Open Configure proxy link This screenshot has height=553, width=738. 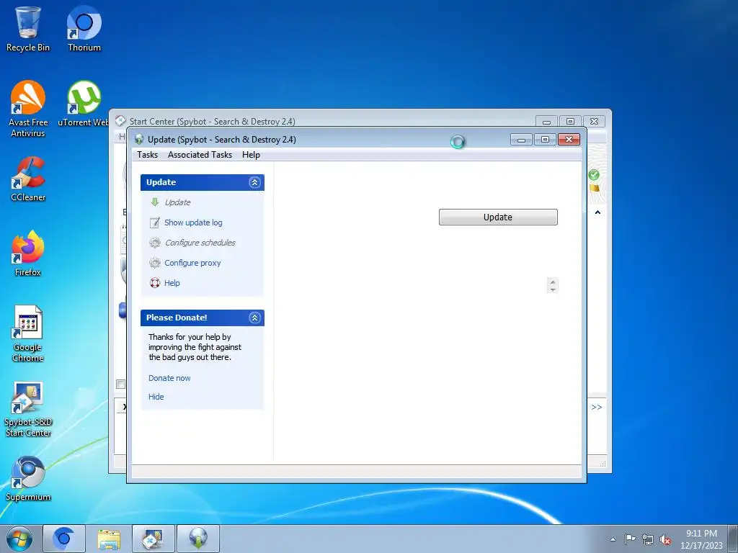192,263
